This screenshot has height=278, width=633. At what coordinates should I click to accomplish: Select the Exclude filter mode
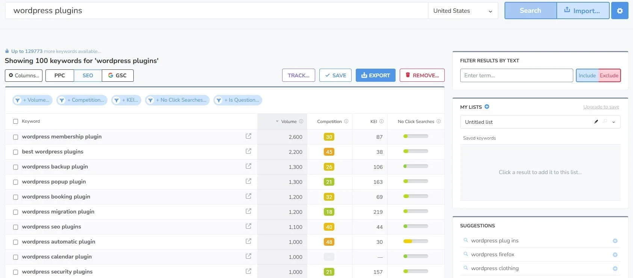(x=609, y=75)
